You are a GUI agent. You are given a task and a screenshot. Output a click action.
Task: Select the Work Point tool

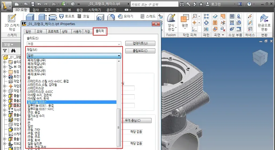[195, 23]
